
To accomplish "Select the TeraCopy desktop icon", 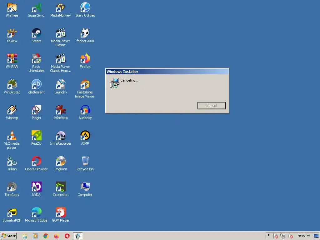I will click(x=12, y=189).
